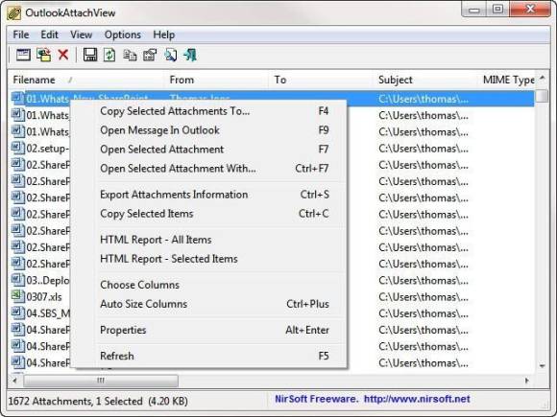Open the Mailbox Scan Options toolbar icon
Viewport: 557px width, 417px height.
pos(23,55)
